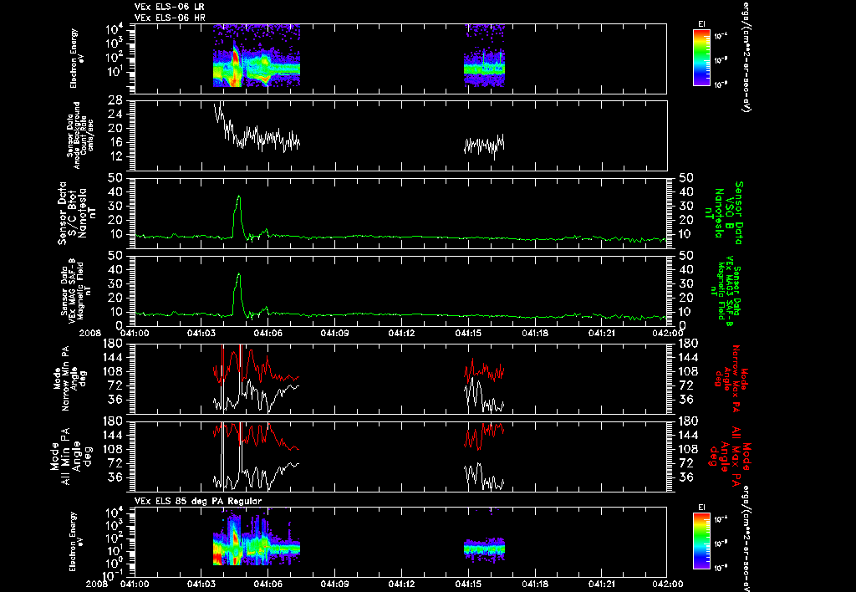Click '041:06' on the middle time axis
This screenshot has height=592, width=856.
pos(268,333)
